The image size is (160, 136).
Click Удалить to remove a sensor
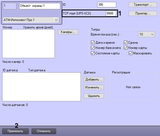(94, 96)
